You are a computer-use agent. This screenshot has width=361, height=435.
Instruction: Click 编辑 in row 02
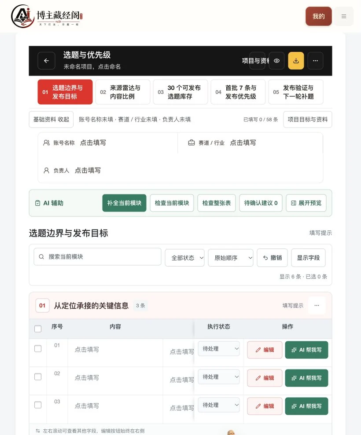click(265, 378)
